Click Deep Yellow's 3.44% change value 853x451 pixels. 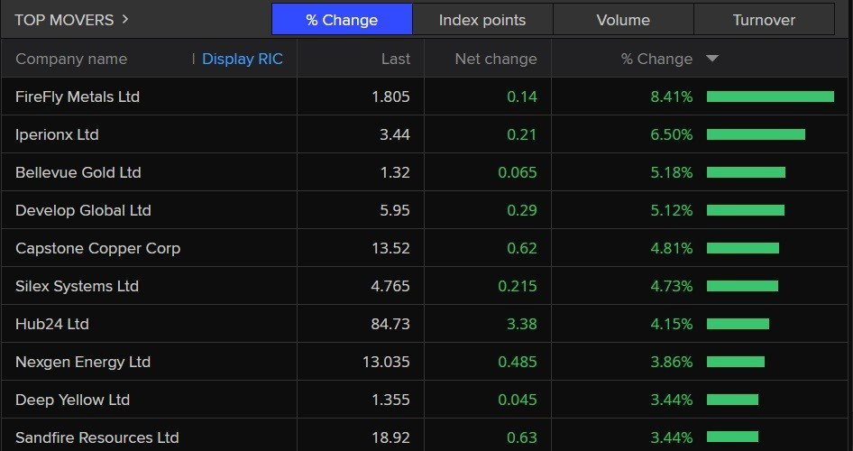[x=672, y=400]
